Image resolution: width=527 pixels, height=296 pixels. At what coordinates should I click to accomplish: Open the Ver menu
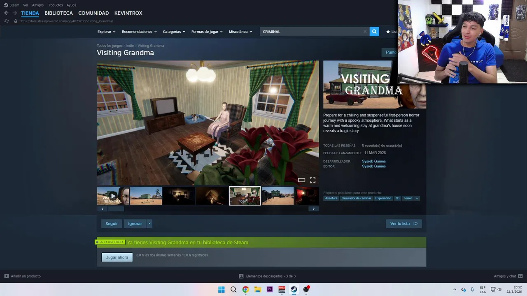tap(26, 5)
